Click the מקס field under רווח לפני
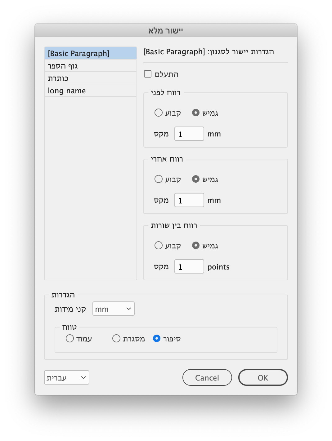 (189, 133)
